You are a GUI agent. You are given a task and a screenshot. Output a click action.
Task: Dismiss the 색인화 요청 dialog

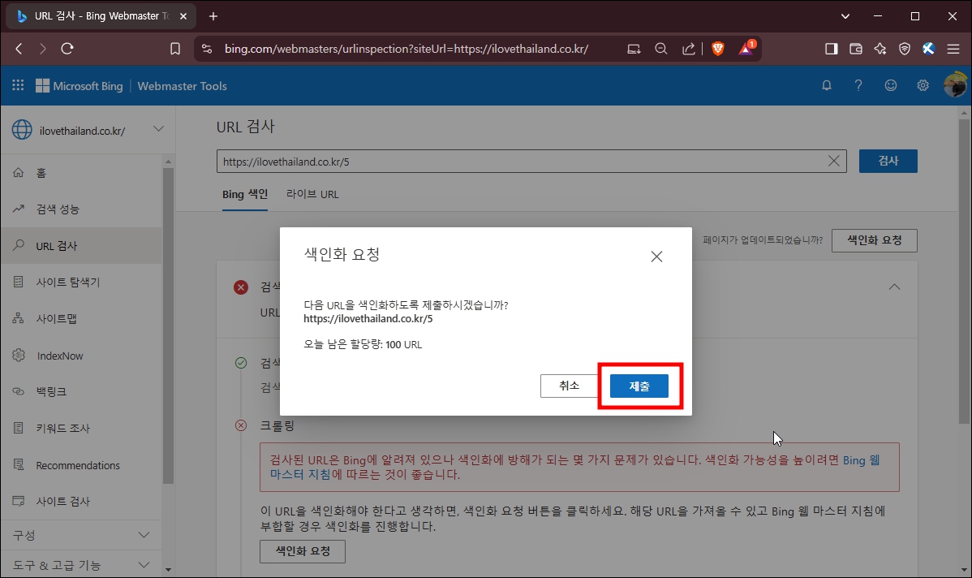pos(656,256)
